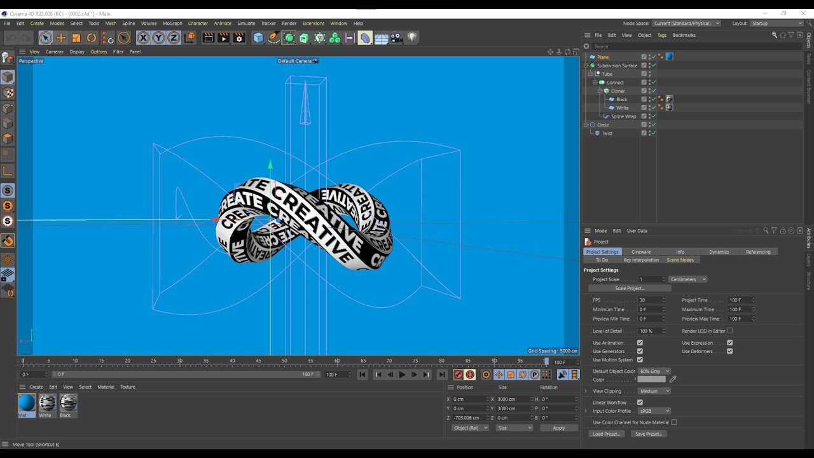Select the Spline Pen tool
Screen dimensions: 814x458
273,38
